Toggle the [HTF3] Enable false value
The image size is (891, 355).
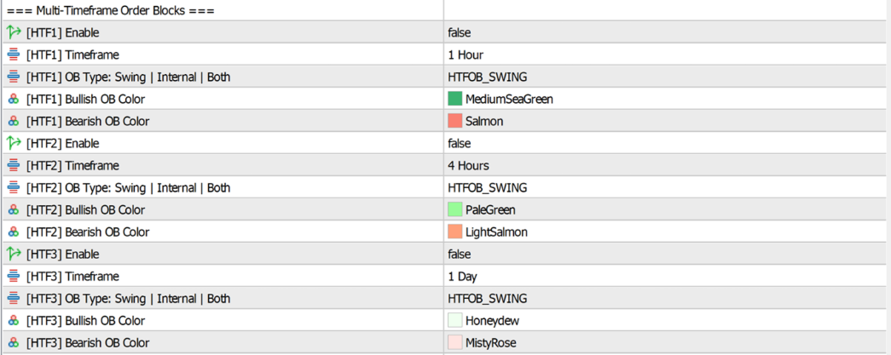[667, 254]
